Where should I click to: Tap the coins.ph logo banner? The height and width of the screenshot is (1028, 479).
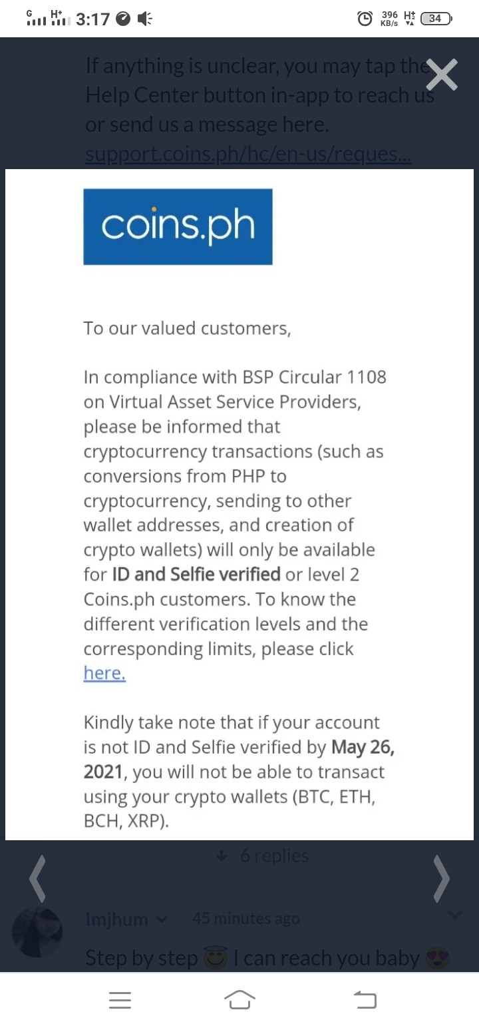pyautogui.click(x=178, y=226)
